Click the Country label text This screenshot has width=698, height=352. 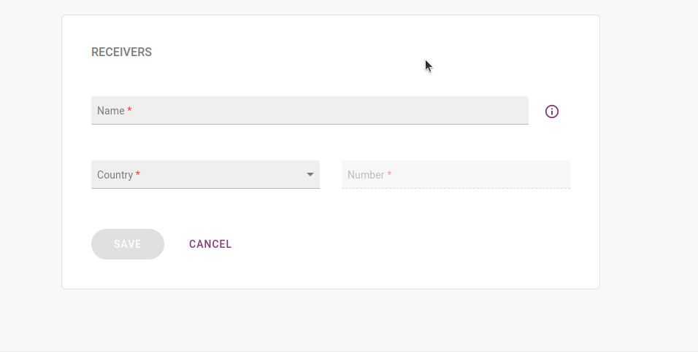[x=115, y=175]
